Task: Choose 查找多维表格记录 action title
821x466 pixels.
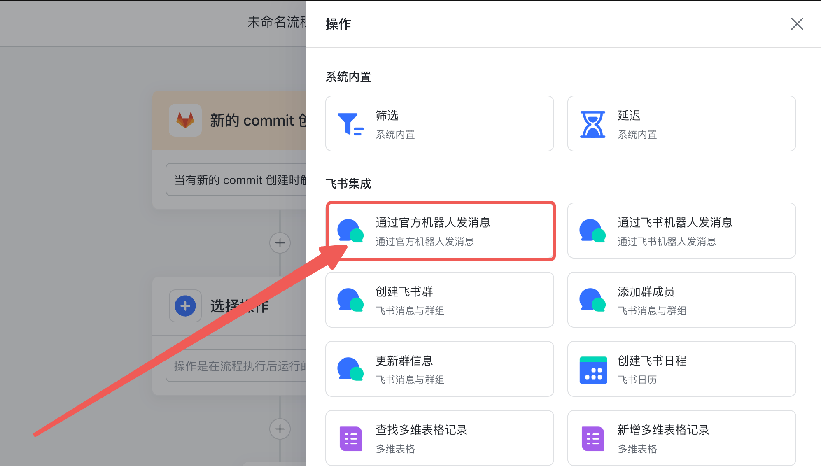Action: click(x=422, y=430)
